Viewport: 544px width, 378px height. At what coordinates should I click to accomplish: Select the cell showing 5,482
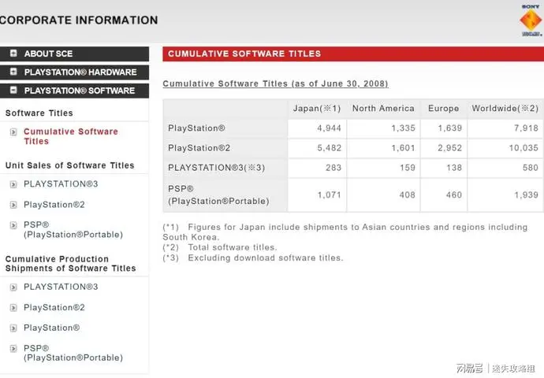click(x=317, y=148)
